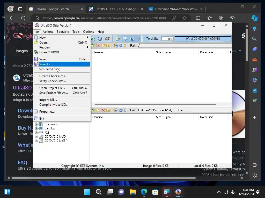Image resolution: width=265 pixels, height=198 pixels.
Task: Switch to UltraISO - ISO CD DVD image tab
Action: (x=116, y=9)
